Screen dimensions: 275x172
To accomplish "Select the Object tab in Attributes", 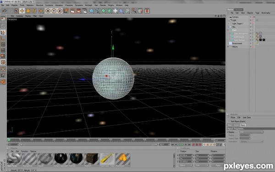I will [x=243, y=125].
